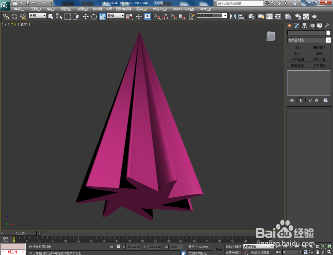Switch to the Hierarchy command panel tab

pos(305,26)
